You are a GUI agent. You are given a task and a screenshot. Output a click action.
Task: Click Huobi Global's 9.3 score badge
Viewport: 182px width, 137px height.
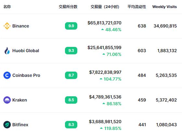71,50
